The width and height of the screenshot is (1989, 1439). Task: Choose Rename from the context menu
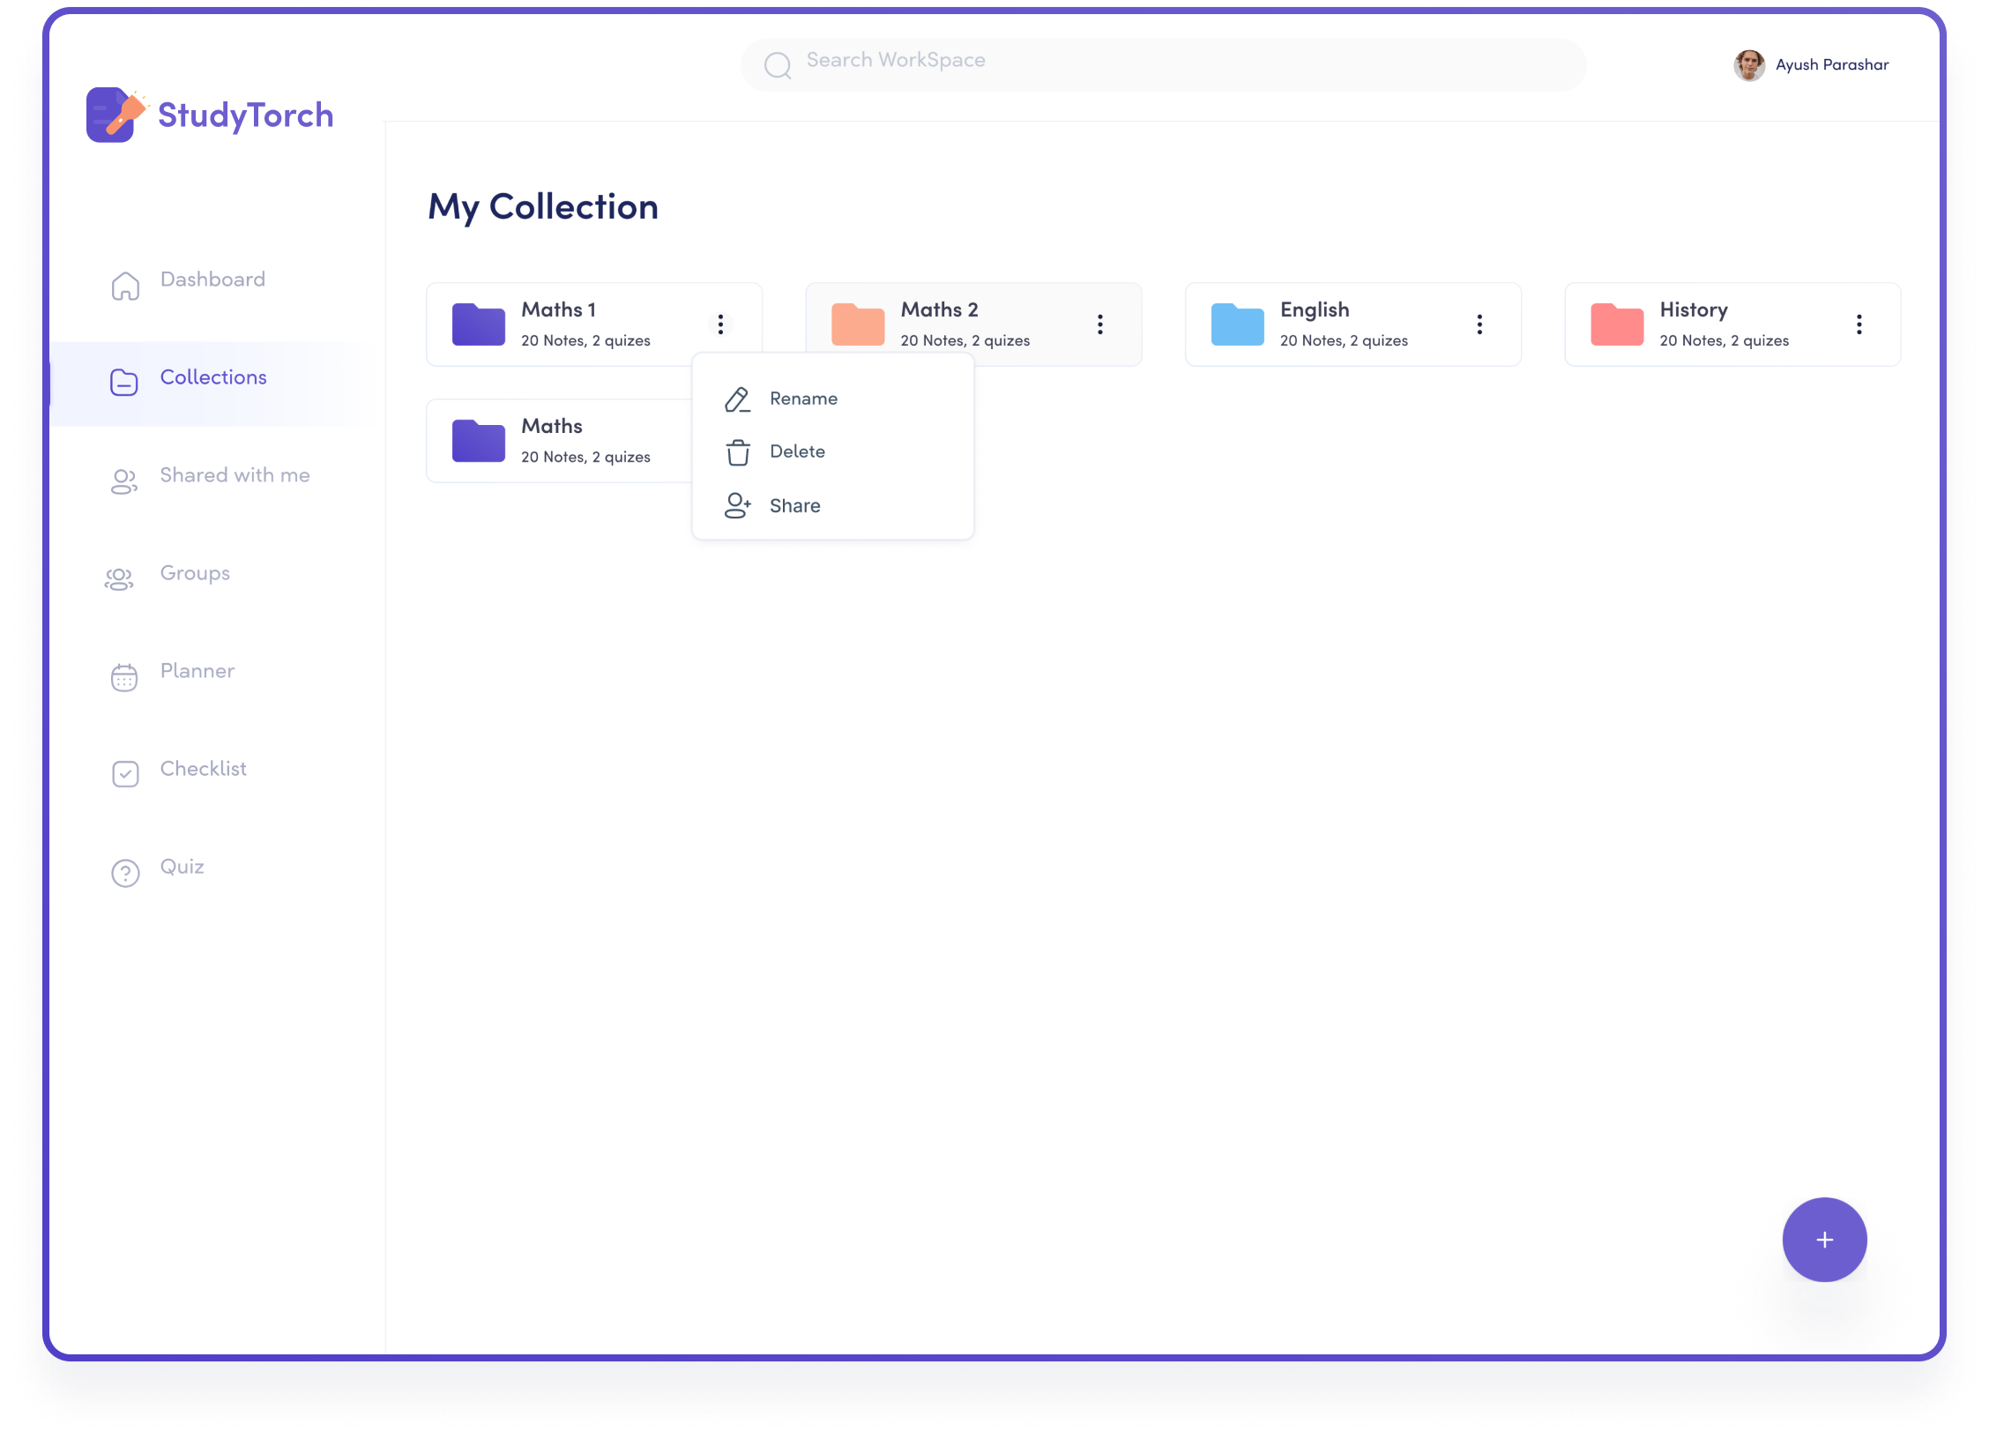pyautogui.click(x=802, y=399)
